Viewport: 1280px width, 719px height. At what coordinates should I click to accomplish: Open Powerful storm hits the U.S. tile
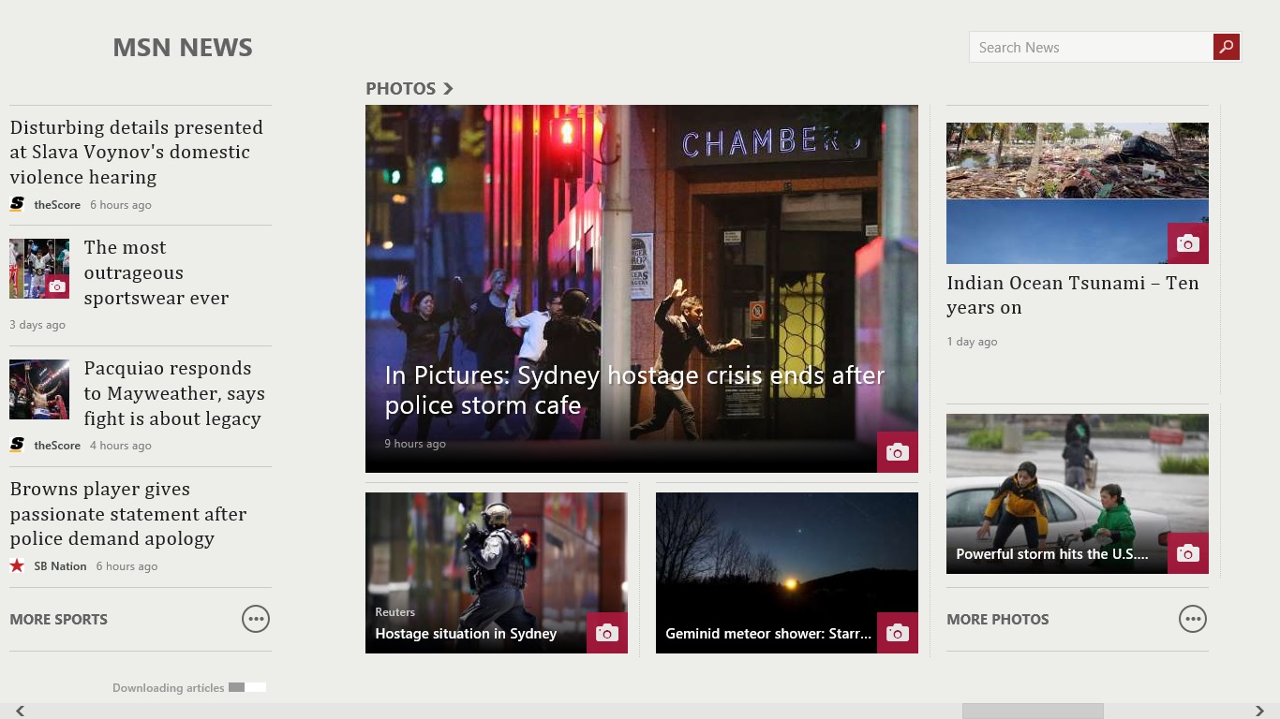pyautogui.click(x=1078, y=493)
